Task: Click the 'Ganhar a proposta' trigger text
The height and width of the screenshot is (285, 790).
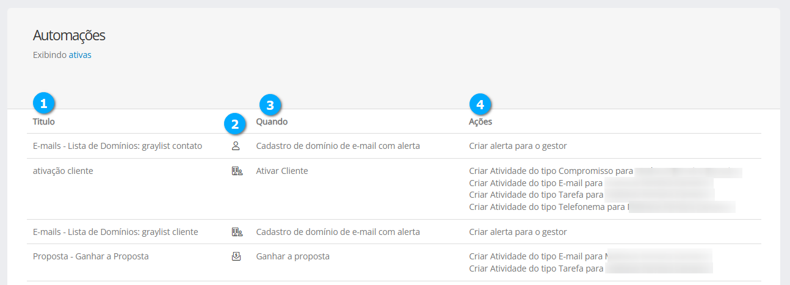Action: pyautogui.click(x=293, y=256)
